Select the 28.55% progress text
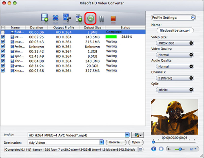 coord(127,37)
